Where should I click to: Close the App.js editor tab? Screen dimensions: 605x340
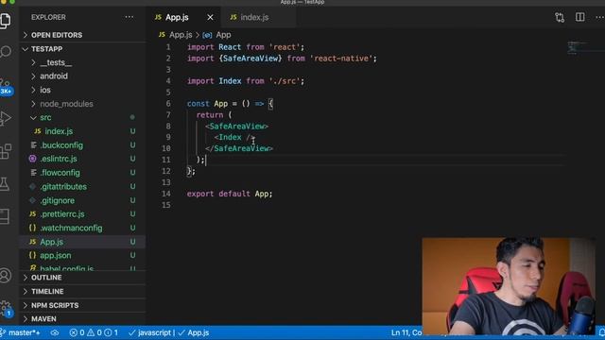[x=210, y=17]
